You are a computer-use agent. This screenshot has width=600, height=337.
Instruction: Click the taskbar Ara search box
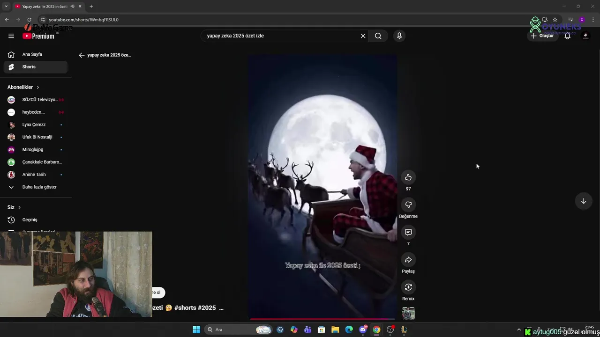239,330
